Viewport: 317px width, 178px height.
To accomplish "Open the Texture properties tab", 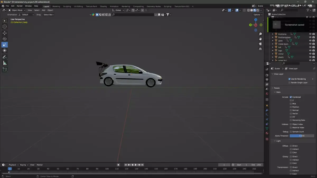I will pos(267,139).
